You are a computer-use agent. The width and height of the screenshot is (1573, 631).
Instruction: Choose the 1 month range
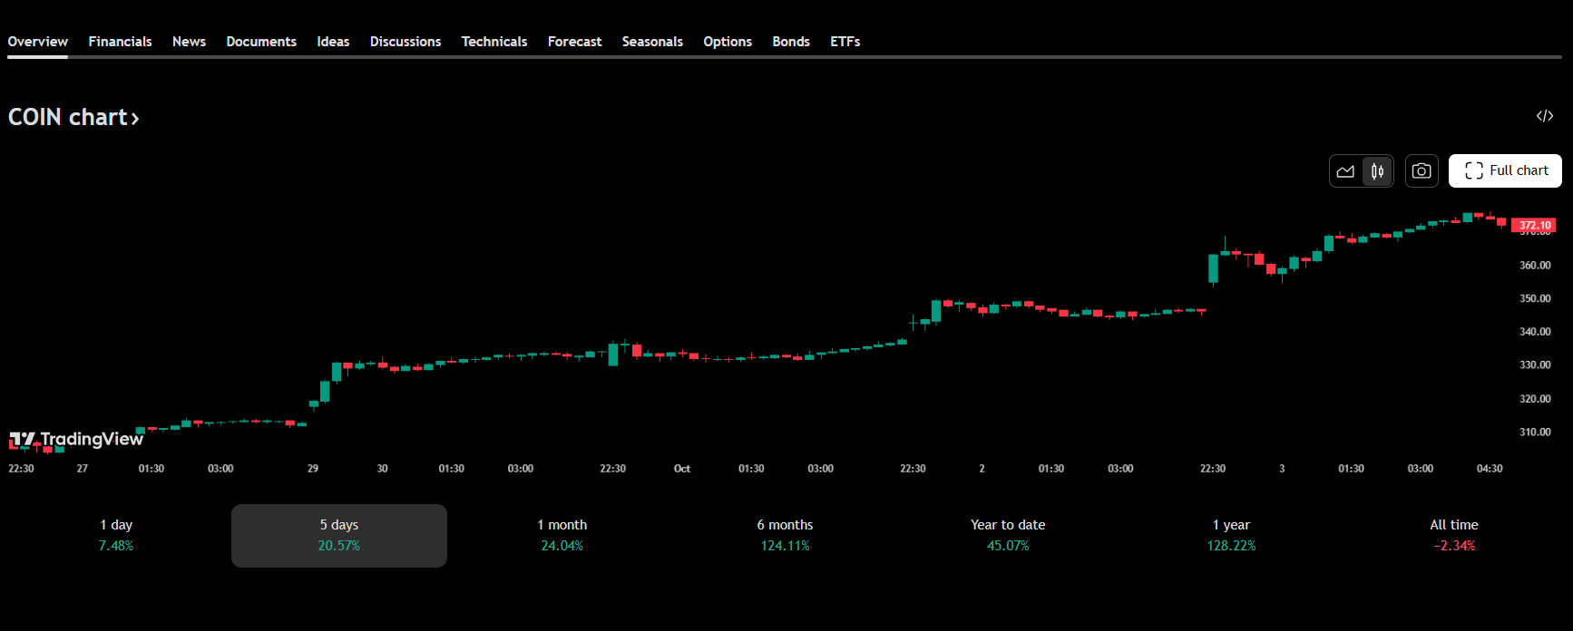562,535
